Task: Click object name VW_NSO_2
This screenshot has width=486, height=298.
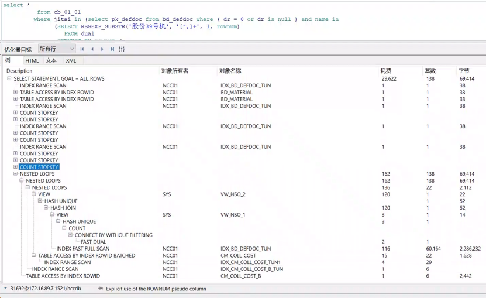Action: 233,194
